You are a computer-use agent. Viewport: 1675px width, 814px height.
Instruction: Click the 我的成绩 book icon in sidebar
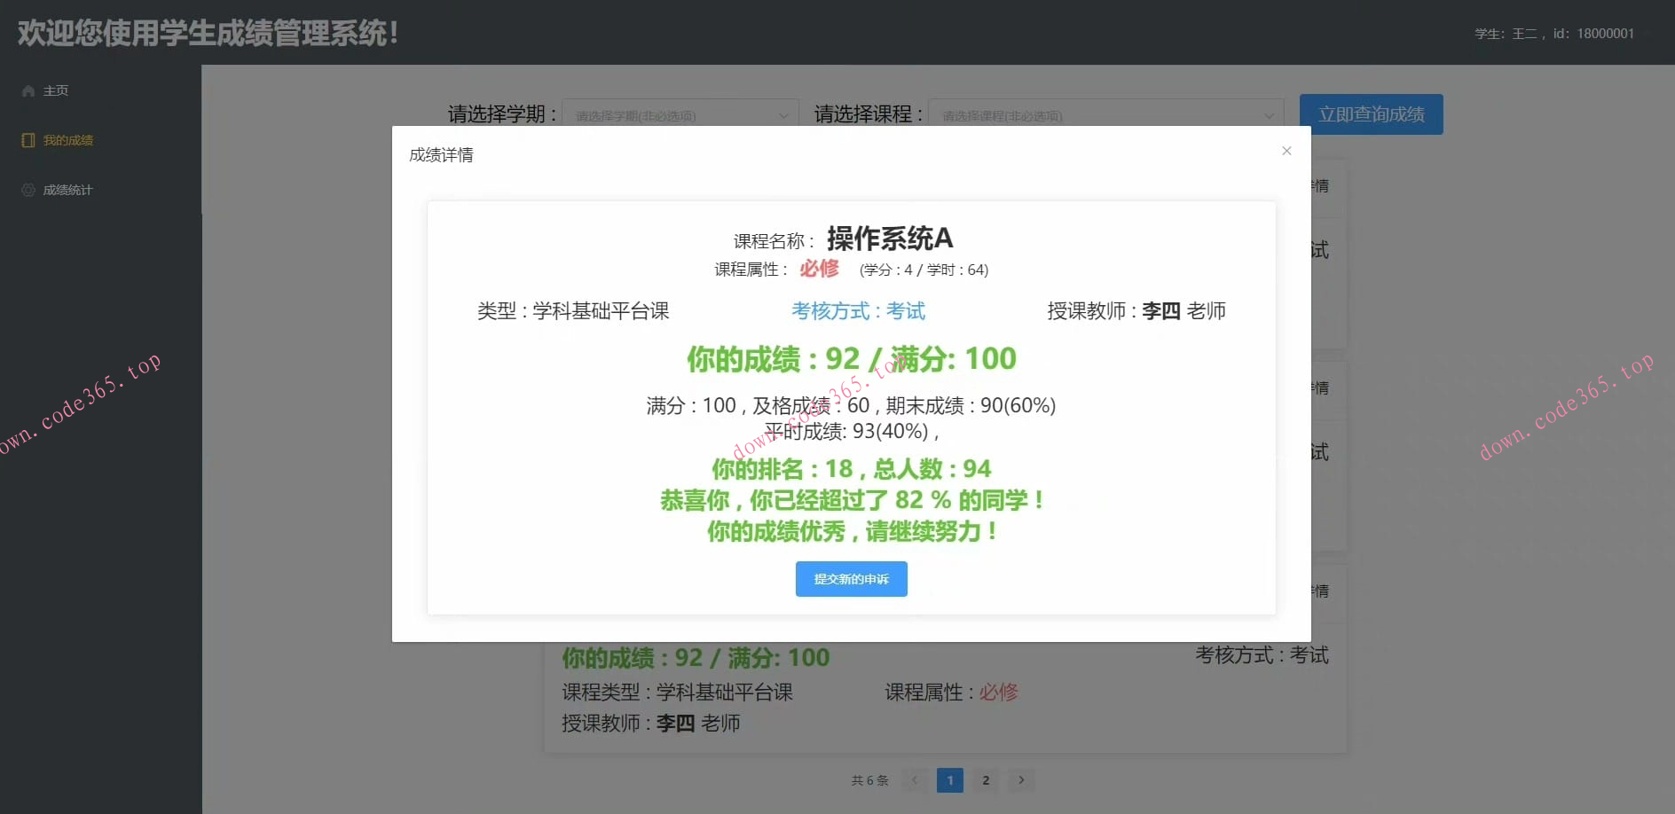tap(27, 139)
